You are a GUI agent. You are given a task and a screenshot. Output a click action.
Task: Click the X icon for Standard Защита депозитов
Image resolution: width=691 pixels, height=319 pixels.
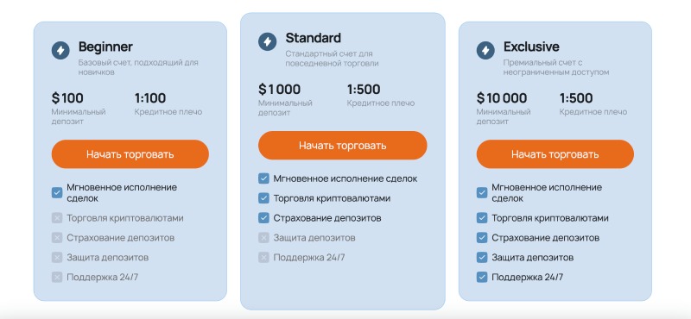(x=263, y=238)
